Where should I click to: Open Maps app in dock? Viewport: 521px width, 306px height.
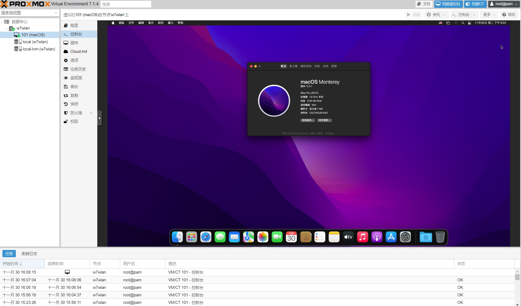click(249, 237)
